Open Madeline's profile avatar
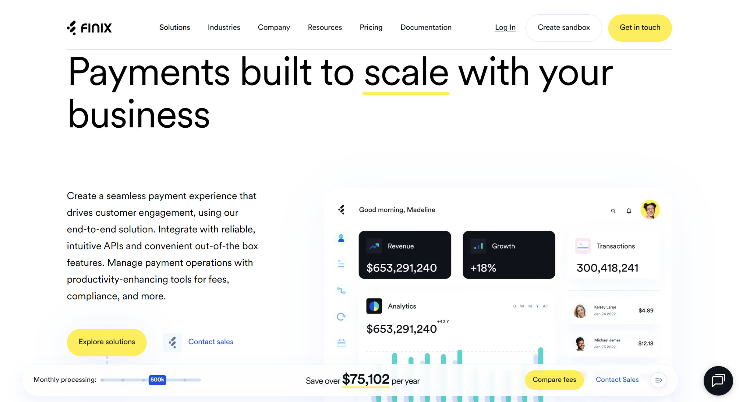 (650, 210)
